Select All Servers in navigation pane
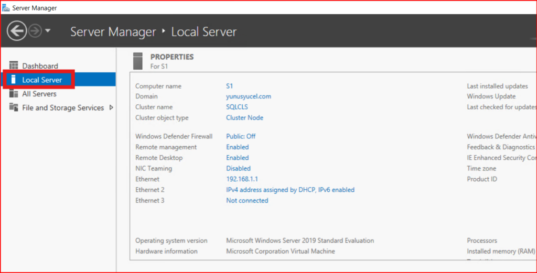The image size is (537, 273). (39, 94)
